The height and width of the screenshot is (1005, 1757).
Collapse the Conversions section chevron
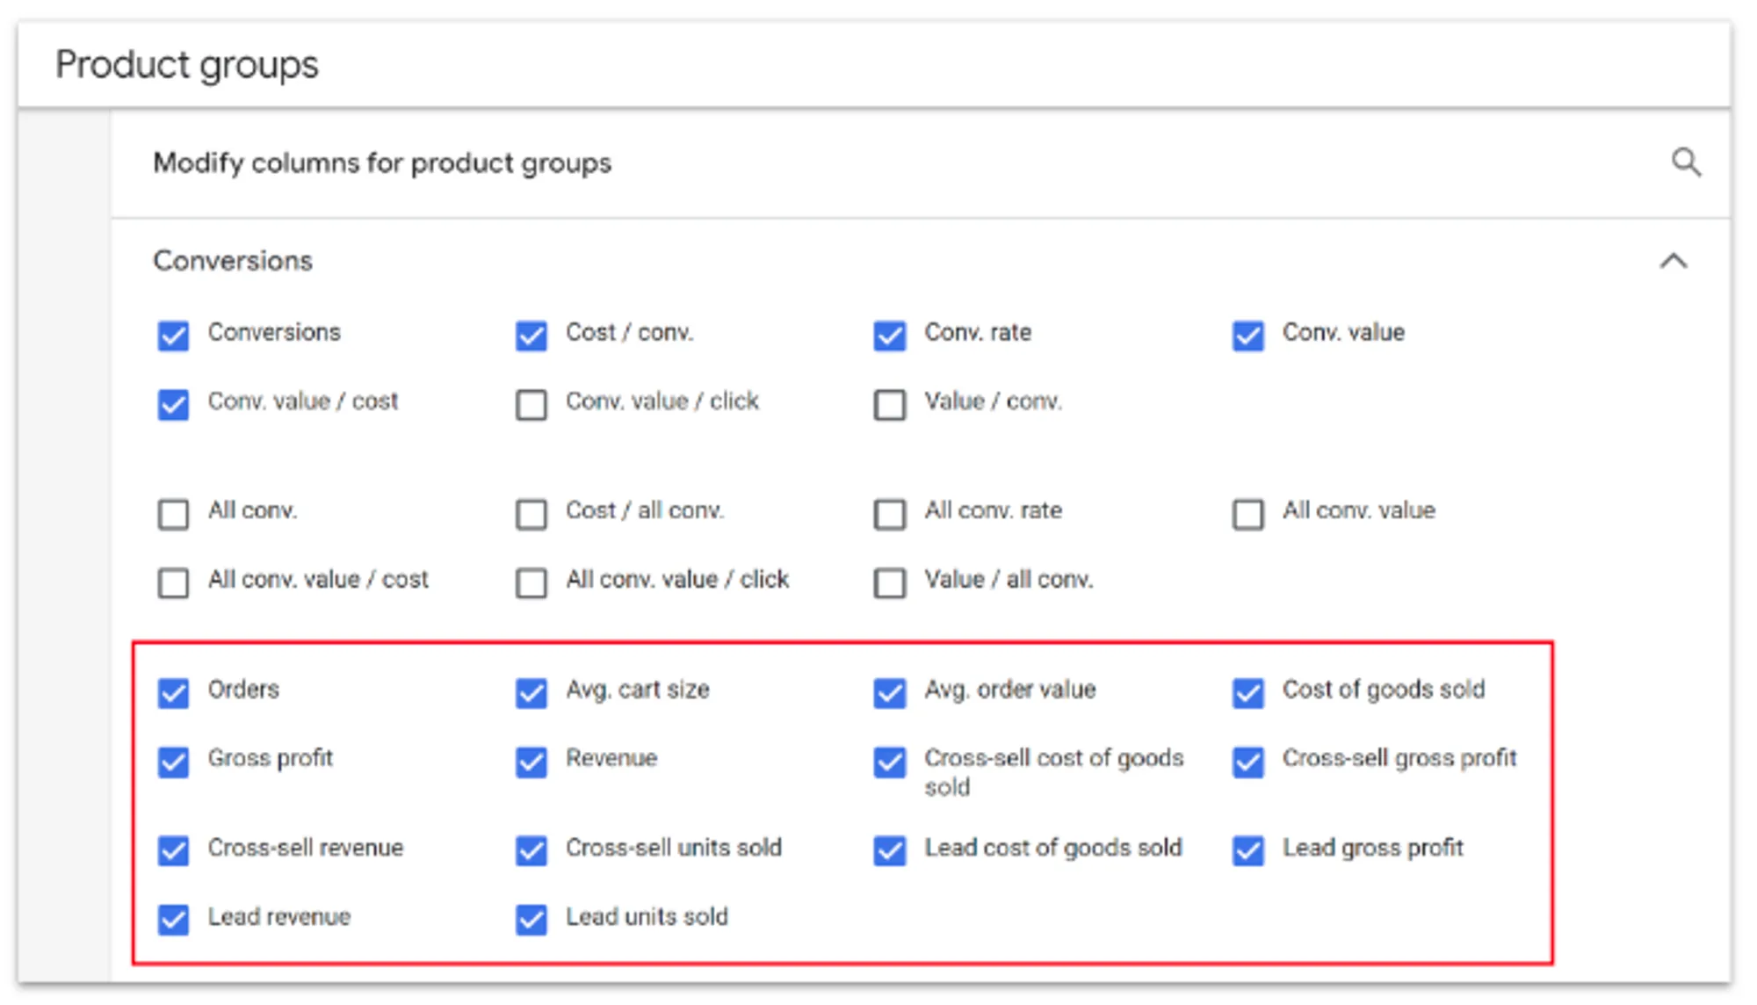point(1674,261)
